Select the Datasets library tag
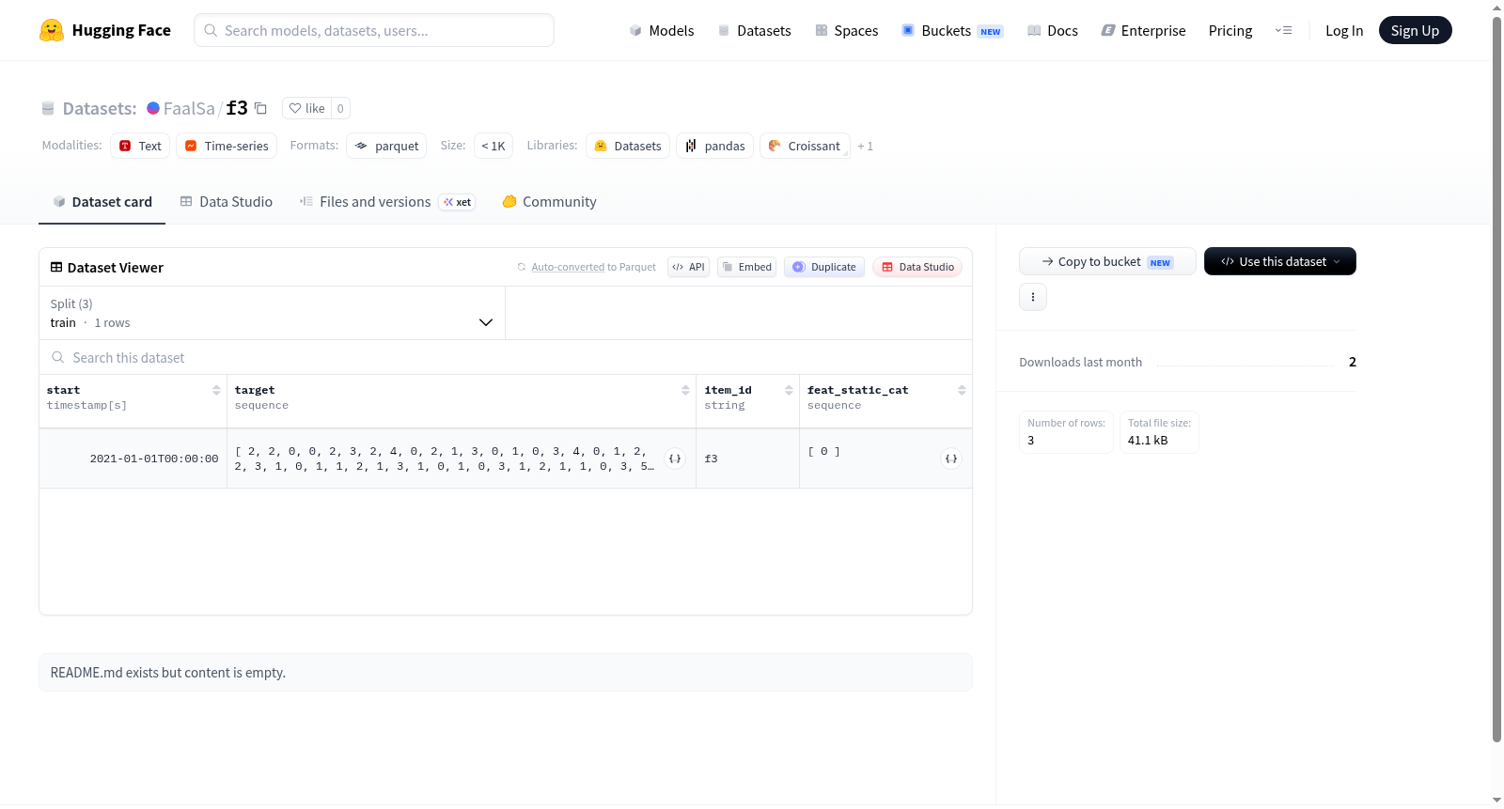This screenshot has height=809, width=1504. pyautogui.click(x=628, y=146)
